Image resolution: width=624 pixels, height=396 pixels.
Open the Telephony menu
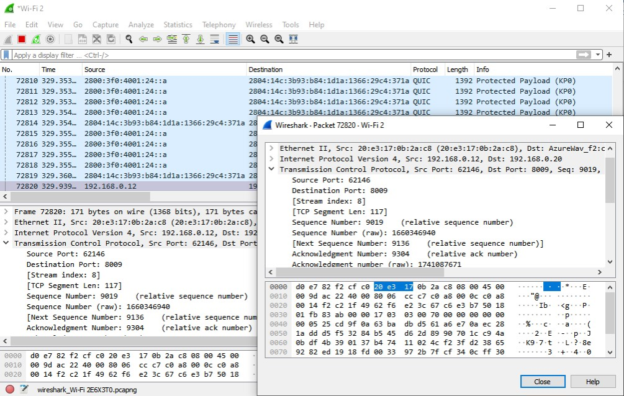click(x=219, y=25)
